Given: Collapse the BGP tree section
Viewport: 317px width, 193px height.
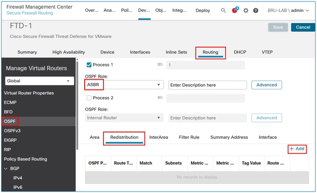Looking at the screenshot, I should [x=6, y=169].
